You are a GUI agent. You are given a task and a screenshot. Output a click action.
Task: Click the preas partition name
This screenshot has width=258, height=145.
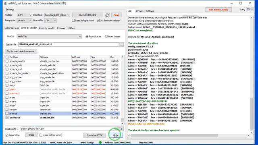(12, 97)
